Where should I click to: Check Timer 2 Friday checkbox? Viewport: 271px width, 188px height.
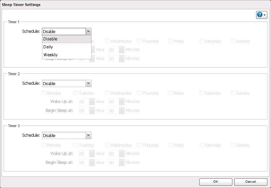[x=170, y=93]
